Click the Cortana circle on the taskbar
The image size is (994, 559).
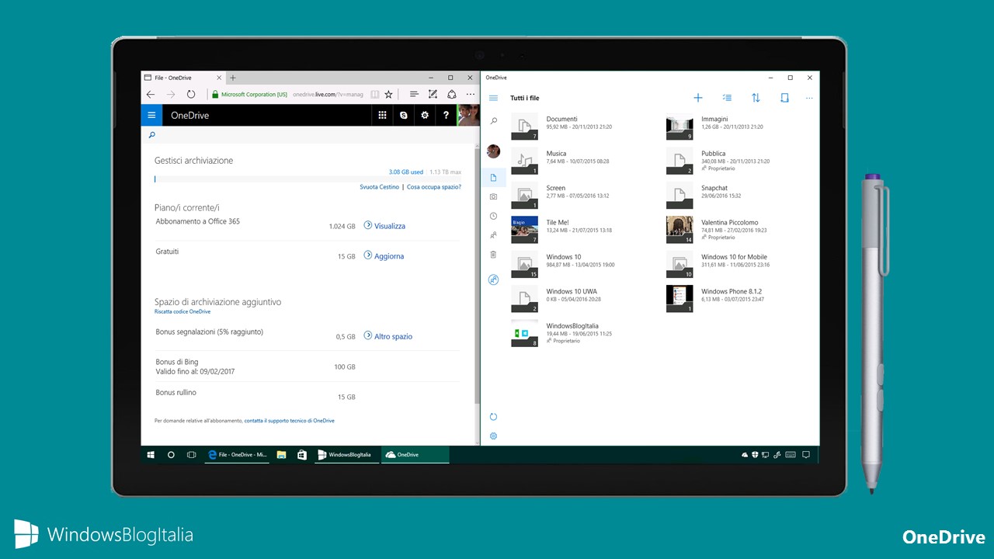pos(171,455)
